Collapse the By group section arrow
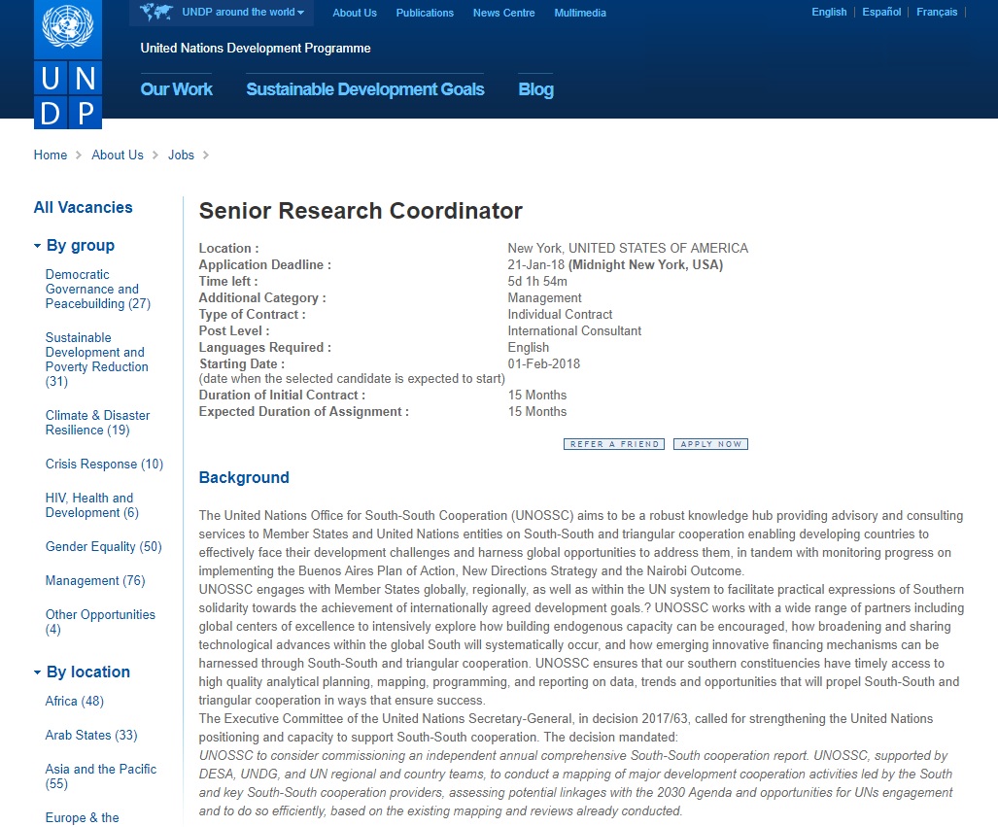Screen dimensions: 998x827 [x=38, y=246]
